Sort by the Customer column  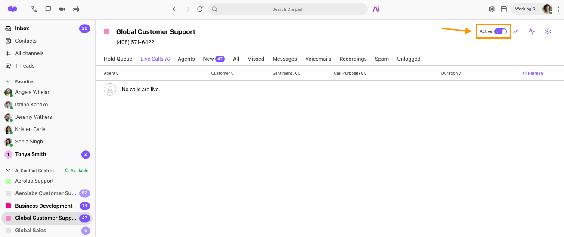(x=222, y=73)
